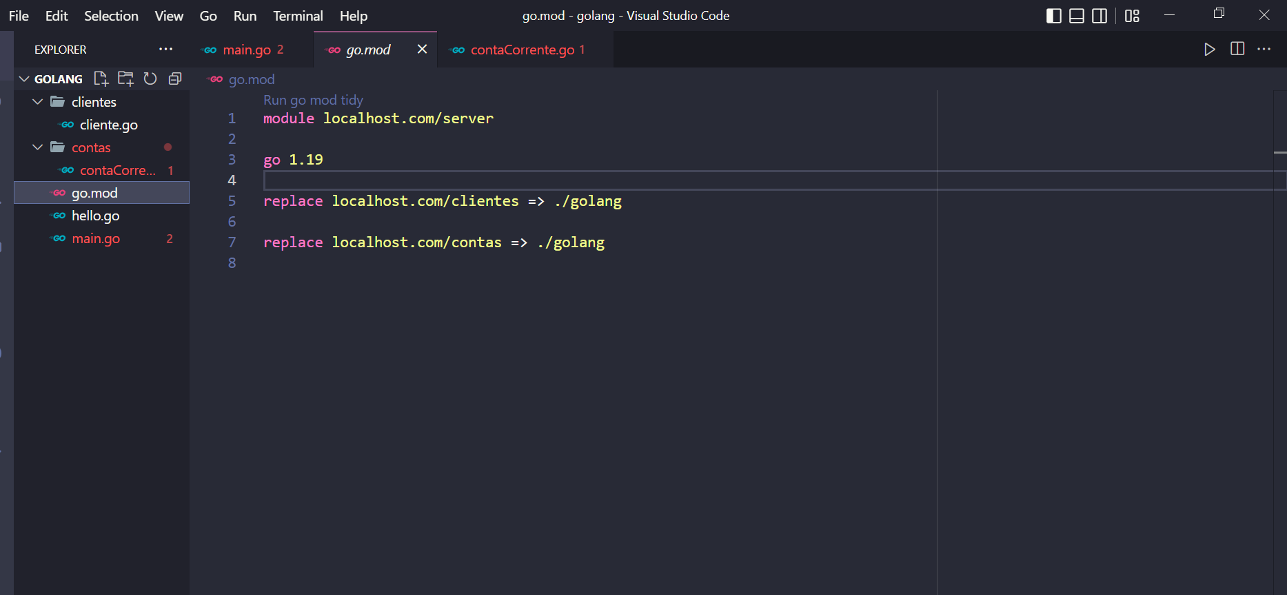This screenshot has height=595, width=1287.
Task: Click the 'localhost.com/clientes' replace path
Action: pos(425,201)
